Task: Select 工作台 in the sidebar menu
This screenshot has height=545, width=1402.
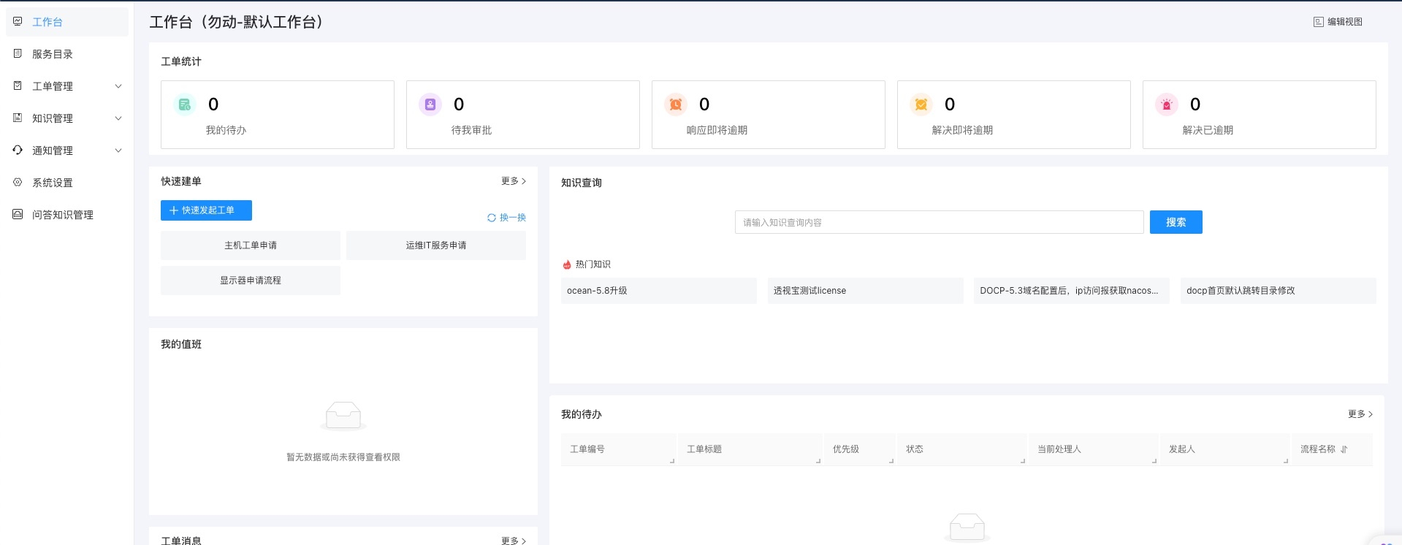Action: point(67,22)
